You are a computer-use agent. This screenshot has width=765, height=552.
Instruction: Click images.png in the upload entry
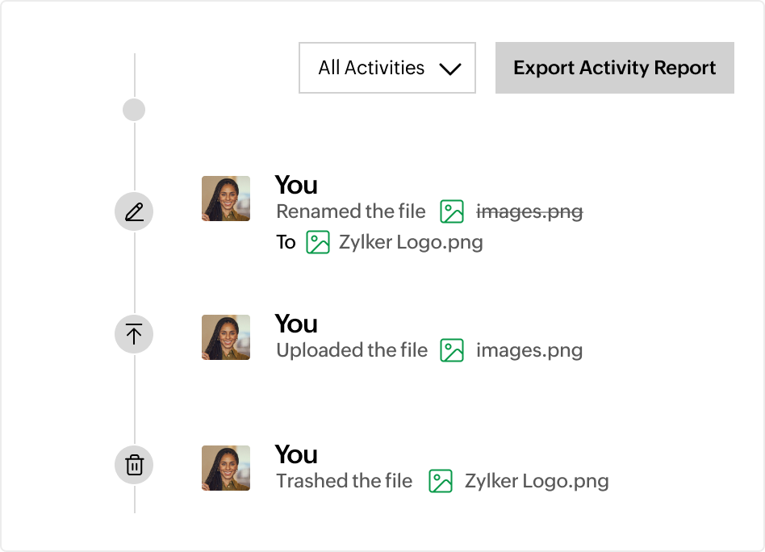pyautogui.click(x=529, y=350)
